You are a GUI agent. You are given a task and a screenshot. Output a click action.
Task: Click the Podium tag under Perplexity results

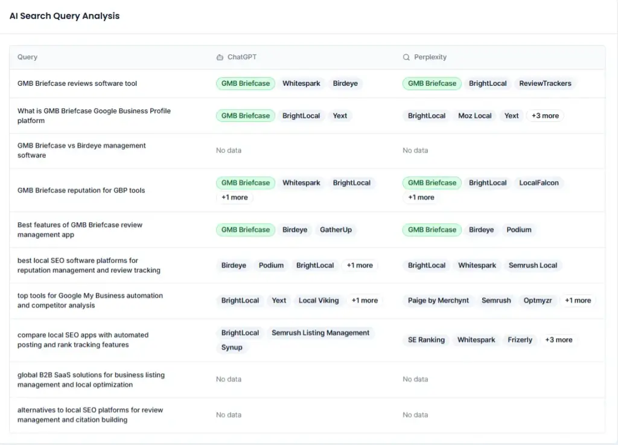(518, 229)
